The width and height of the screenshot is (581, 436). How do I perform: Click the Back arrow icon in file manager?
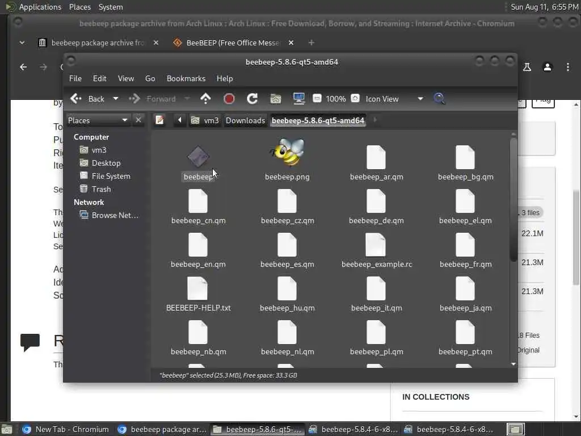[76, 99]
